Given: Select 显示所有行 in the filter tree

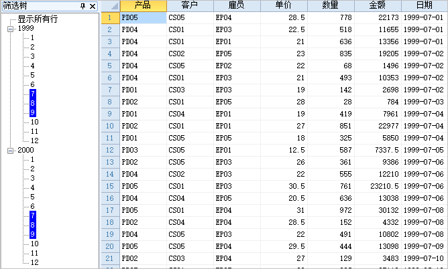Looking at the screenshot, I should [38, 19].
